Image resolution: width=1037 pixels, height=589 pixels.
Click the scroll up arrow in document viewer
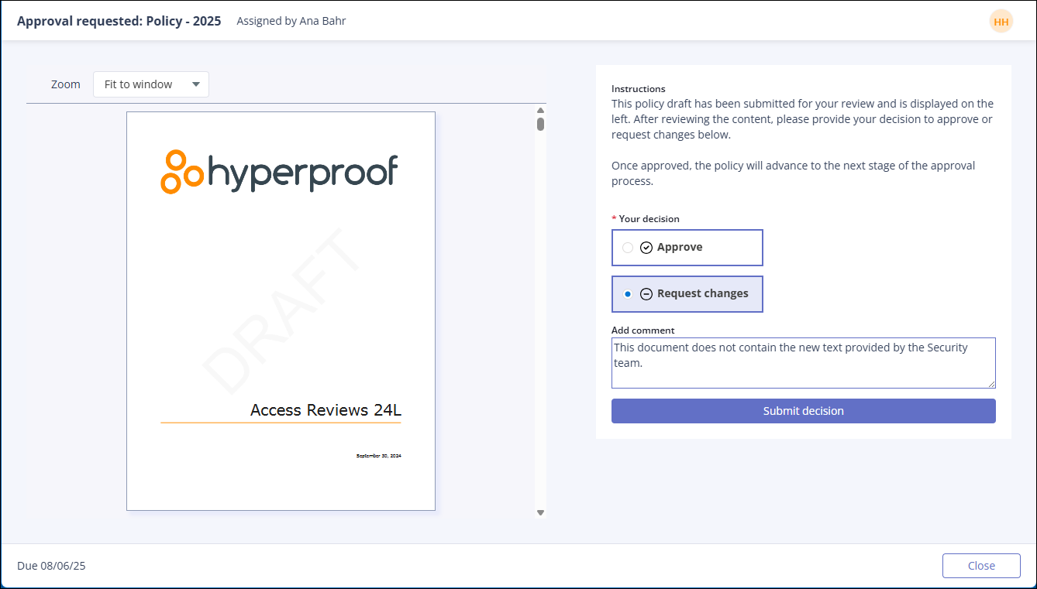pyautogui.click(x=540, y=111)
